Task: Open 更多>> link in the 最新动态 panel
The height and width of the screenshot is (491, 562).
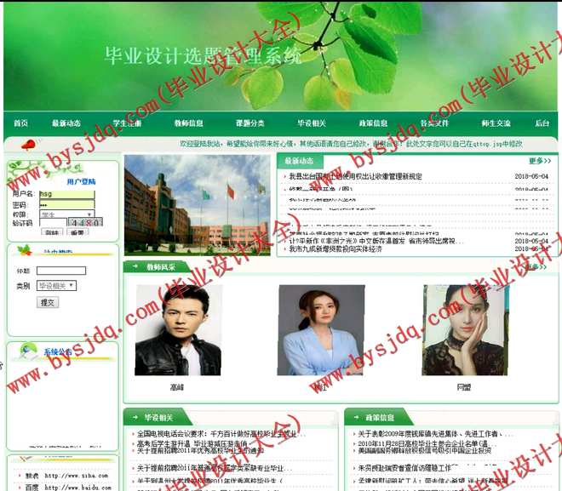Action: [x=540, y=161]
